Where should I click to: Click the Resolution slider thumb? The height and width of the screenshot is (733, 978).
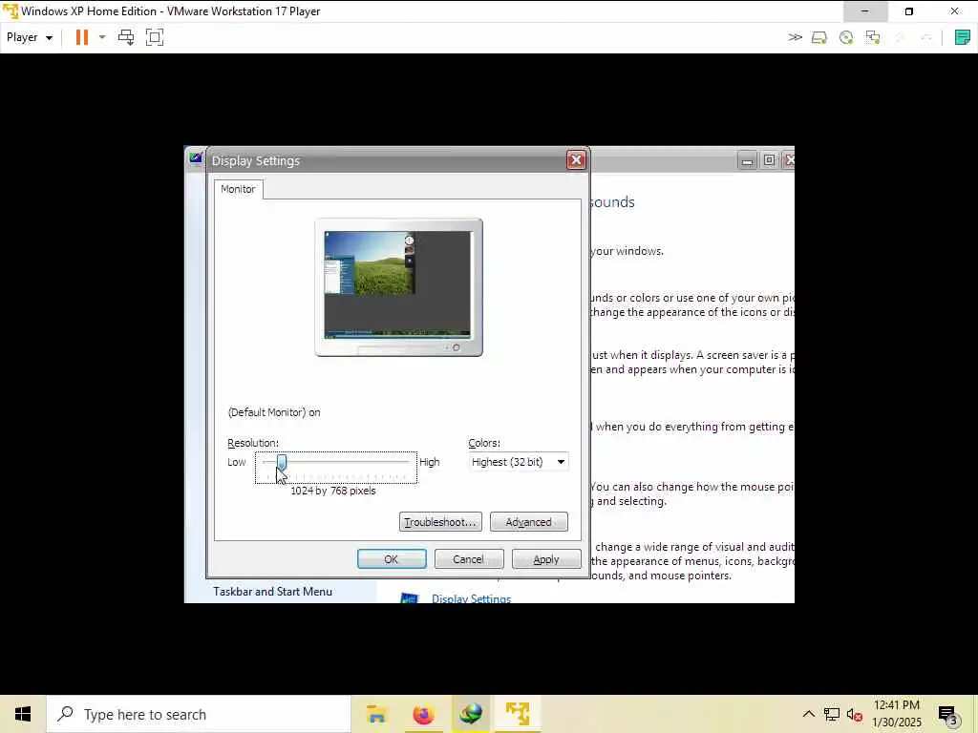point(282,463)
